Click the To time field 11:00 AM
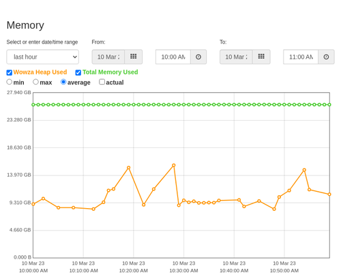This screenshot has height=275, width=341. click(301, 57)
